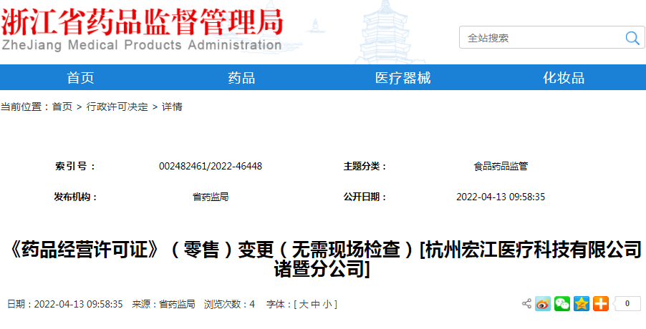Open the generic share icon

pyautogui.click(x=526, y=304)
